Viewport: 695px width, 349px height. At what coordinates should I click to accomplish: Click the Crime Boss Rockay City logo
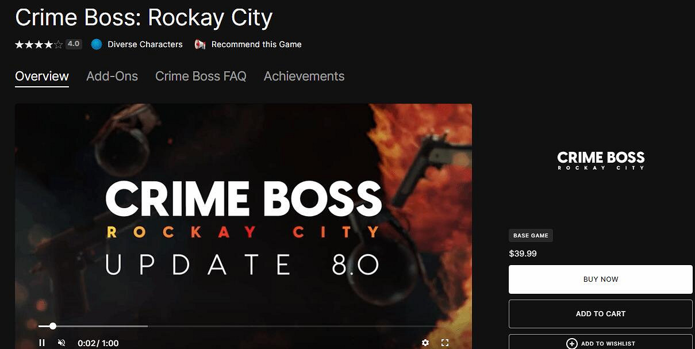601,160
